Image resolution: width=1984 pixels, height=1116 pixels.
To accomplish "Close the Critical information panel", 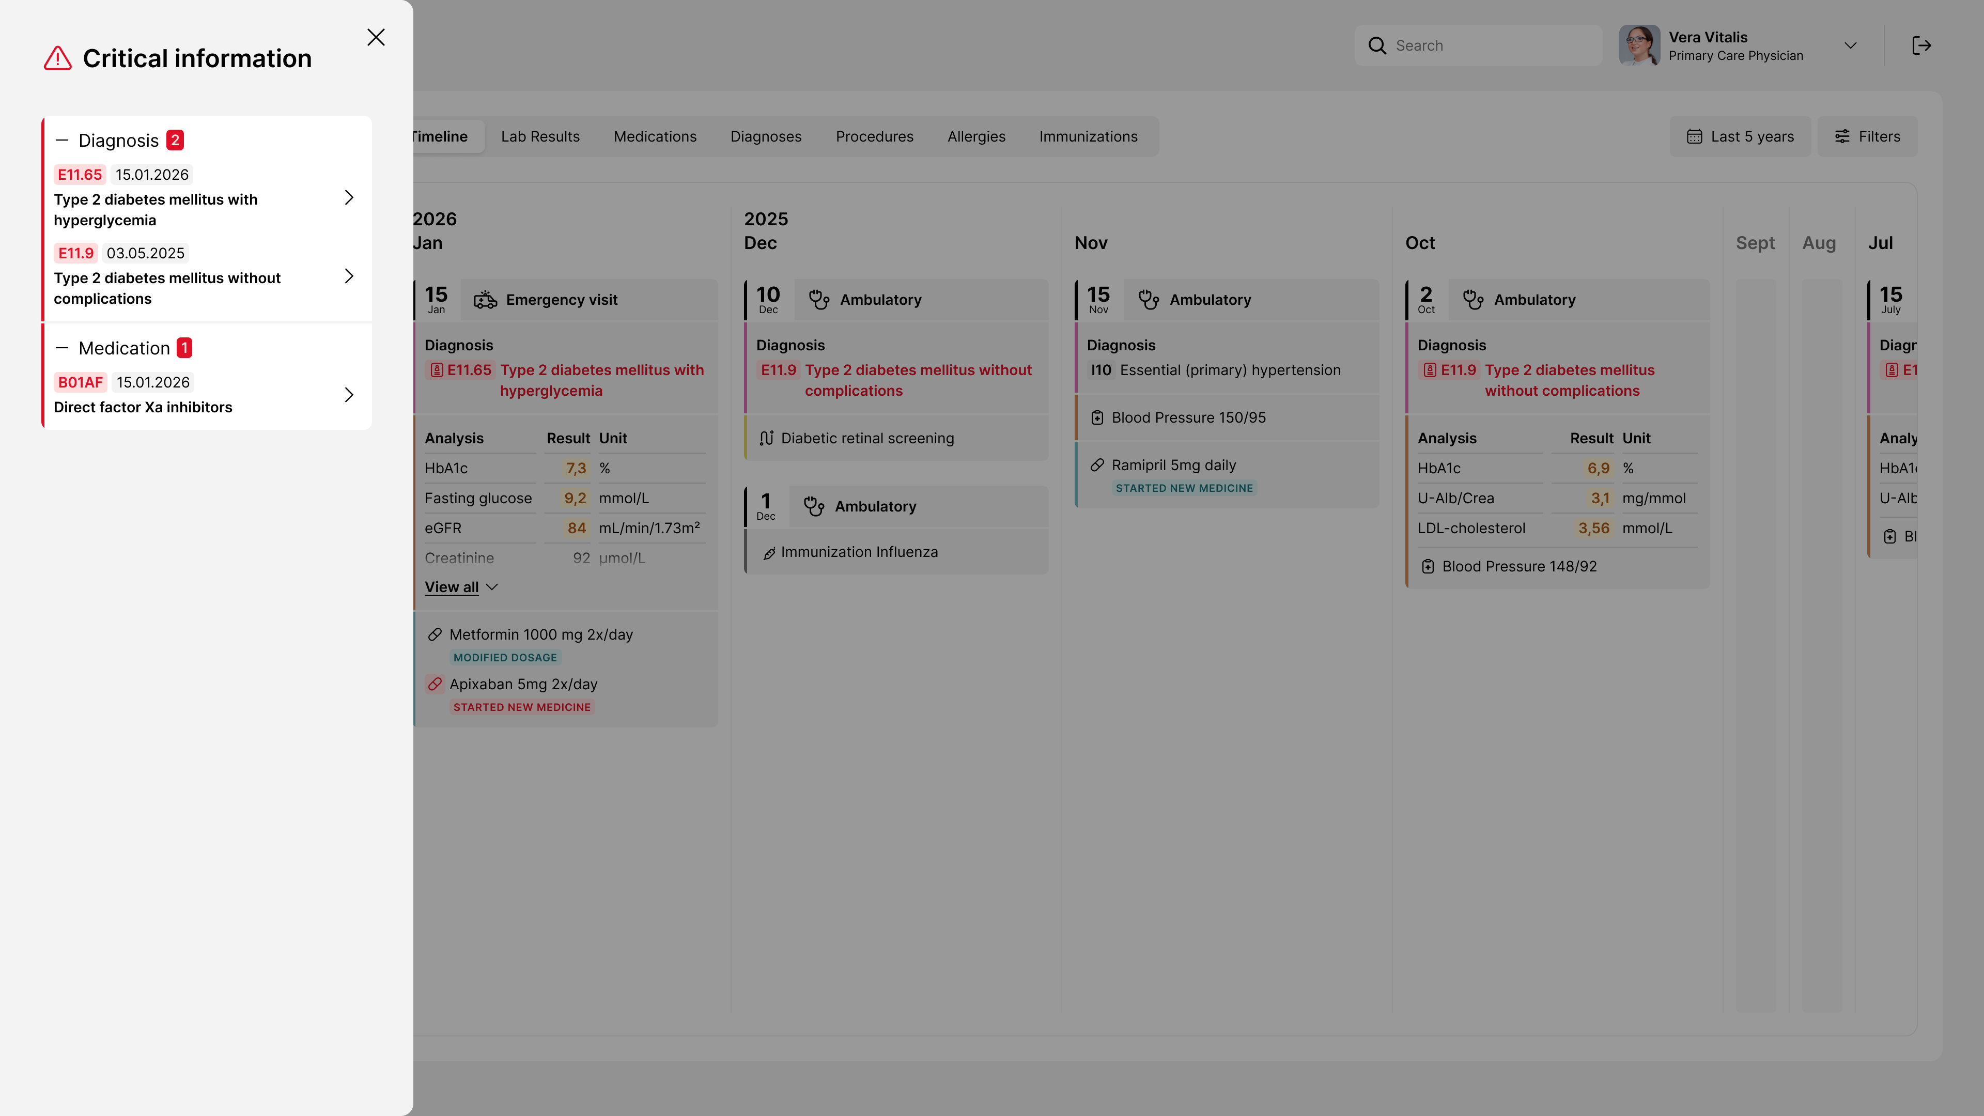I will 376,38.
